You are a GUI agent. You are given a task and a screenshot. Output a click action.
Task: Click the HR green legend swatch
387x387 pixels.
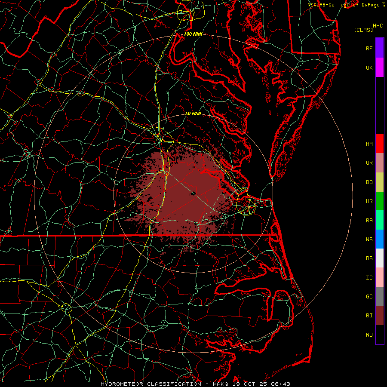[380, 201]
